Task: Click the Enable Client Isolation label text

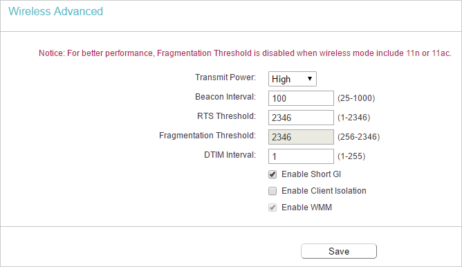Action: [324, 191]
